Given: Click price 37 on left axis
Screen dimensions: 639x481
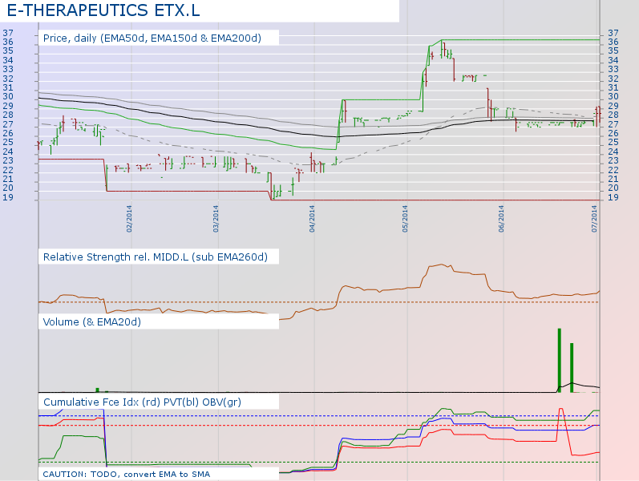Looking at the screenshot, I should coord(8,33).
